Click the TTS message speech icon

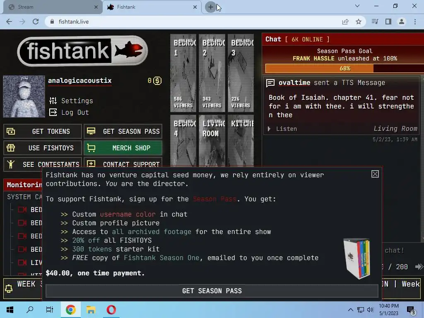pyautogui.click(x=270, y=83)
